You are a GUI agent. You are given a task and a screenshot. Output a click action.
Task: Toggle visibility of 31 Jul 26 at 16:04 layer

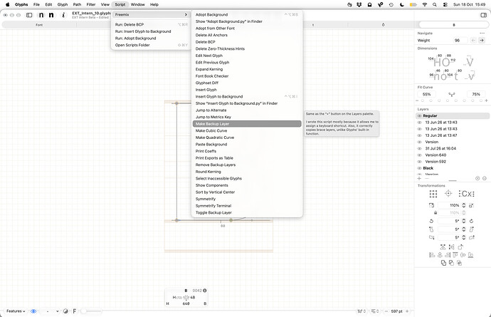coord(420,149)
